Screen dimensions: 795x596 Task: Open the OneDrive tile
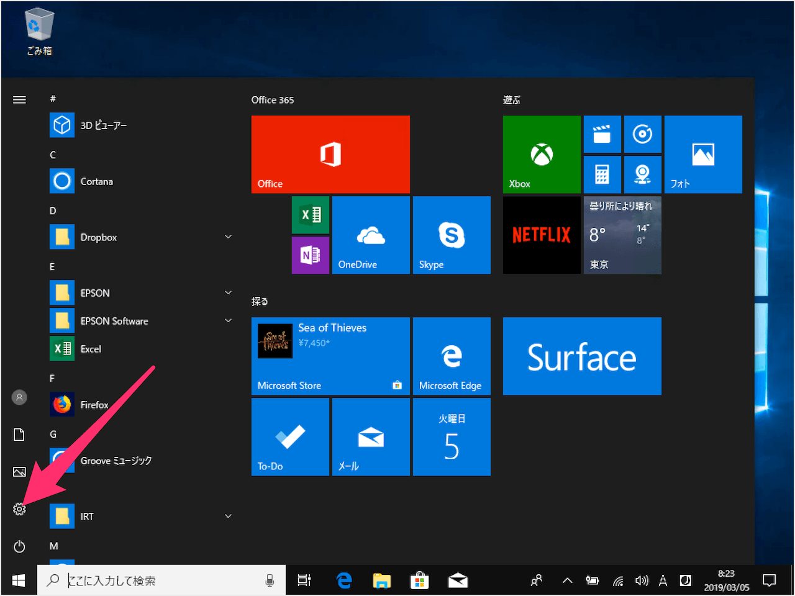[x=371, y=235]
